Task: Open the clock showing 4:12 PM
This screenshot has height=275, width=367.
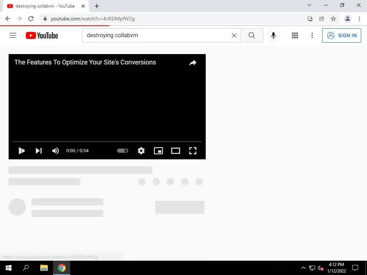Action: [336, 268]
